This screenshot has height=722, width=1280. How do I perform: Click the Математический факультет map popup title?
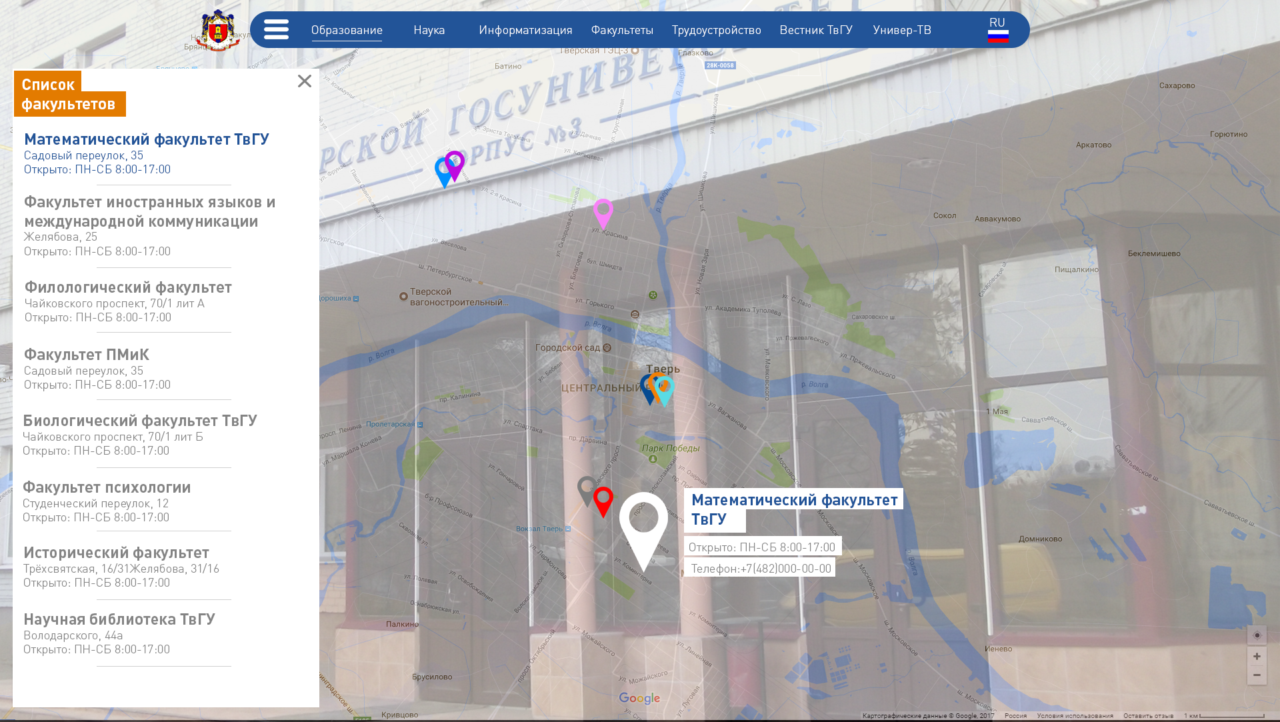point(794,509)
